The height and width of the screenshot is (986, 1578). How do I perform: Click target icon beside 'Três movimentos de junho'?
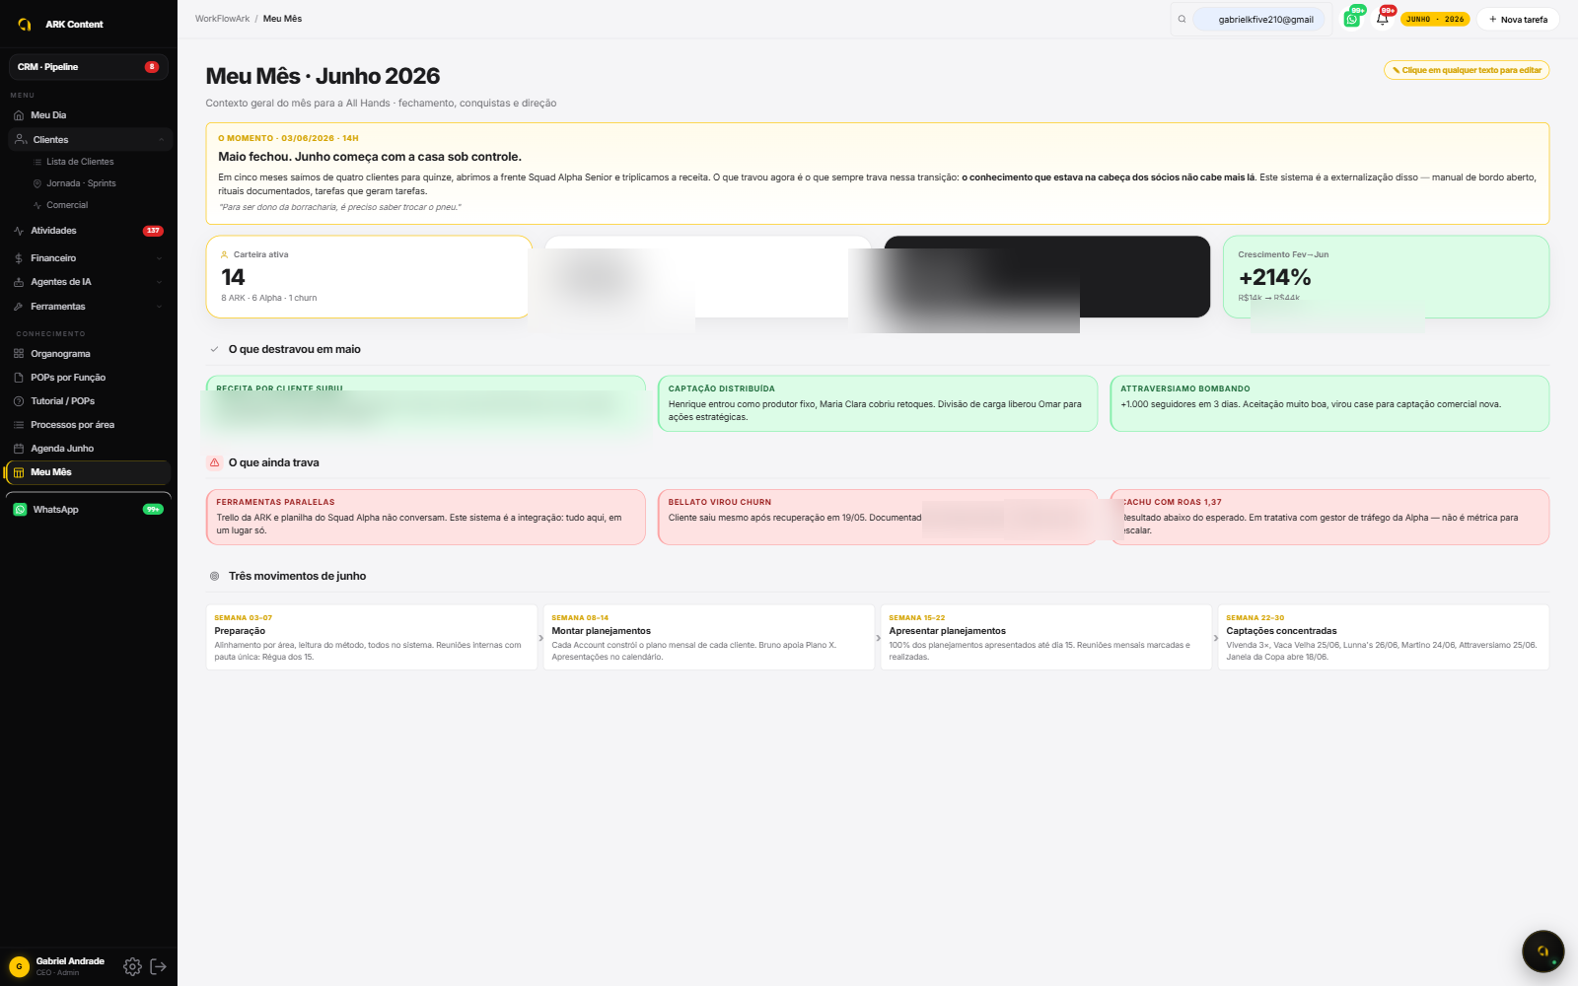(214, 576)
